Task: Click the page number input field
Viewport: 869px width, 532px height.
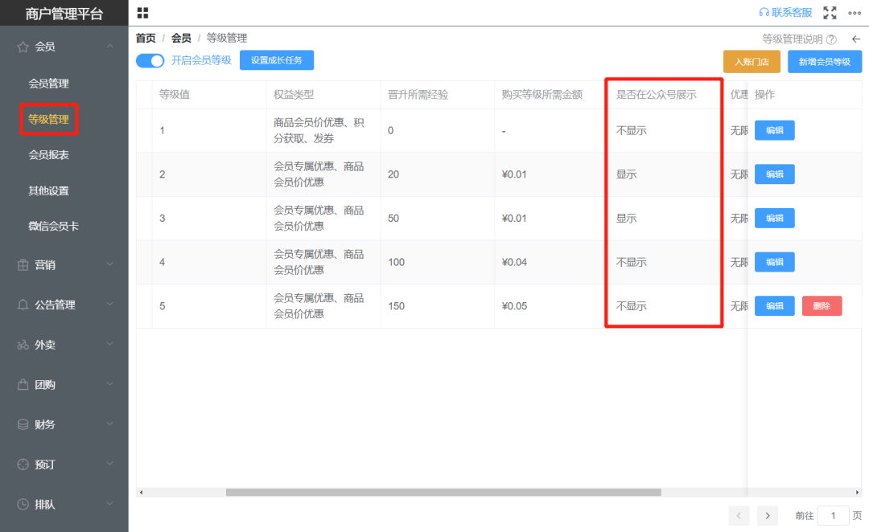Action: [x=833, y=516]
